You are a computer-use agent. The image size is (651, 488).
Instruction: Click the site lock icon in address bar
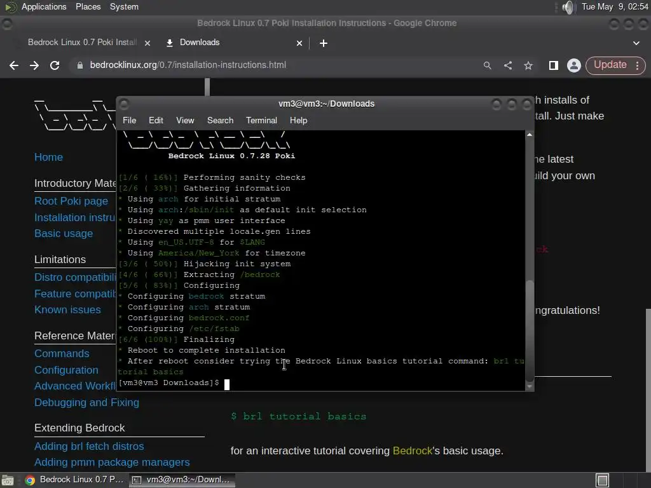tap(79, 65)
